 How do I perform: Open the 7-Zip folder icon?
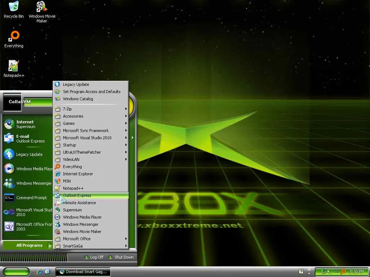57,109
